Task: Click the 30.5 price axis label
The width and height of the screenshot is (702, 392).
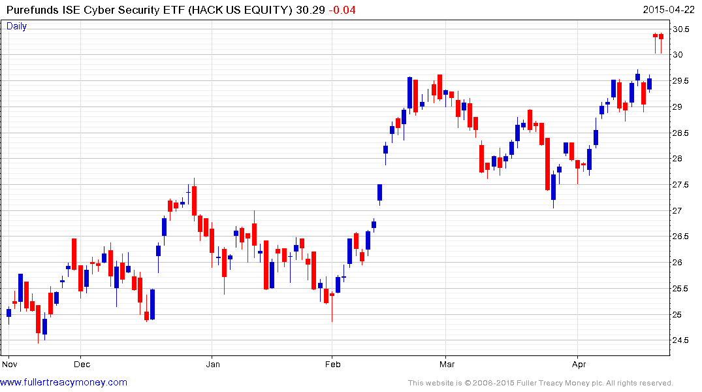Action: (x=681, y=29)
